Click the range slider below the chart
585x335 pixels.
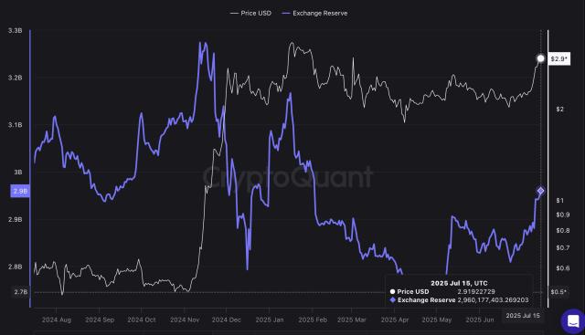click(289, 332)
